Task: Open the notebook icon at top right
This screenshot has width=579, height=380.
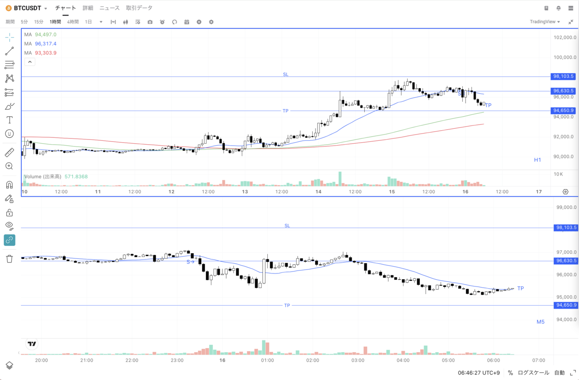Action: 547,8
